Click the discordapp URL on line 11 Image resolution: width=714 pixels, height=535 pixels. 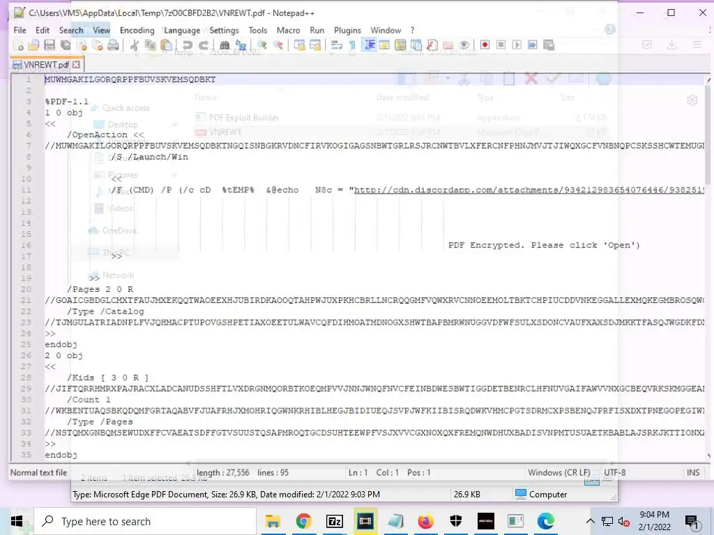click(x=529, y=189)
